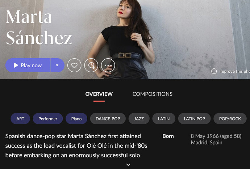Switch to the Compositions tab

153,94
